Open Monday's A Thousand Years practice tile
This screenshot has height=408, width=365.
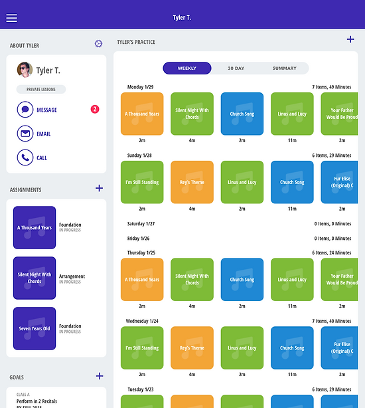[142, 114]
